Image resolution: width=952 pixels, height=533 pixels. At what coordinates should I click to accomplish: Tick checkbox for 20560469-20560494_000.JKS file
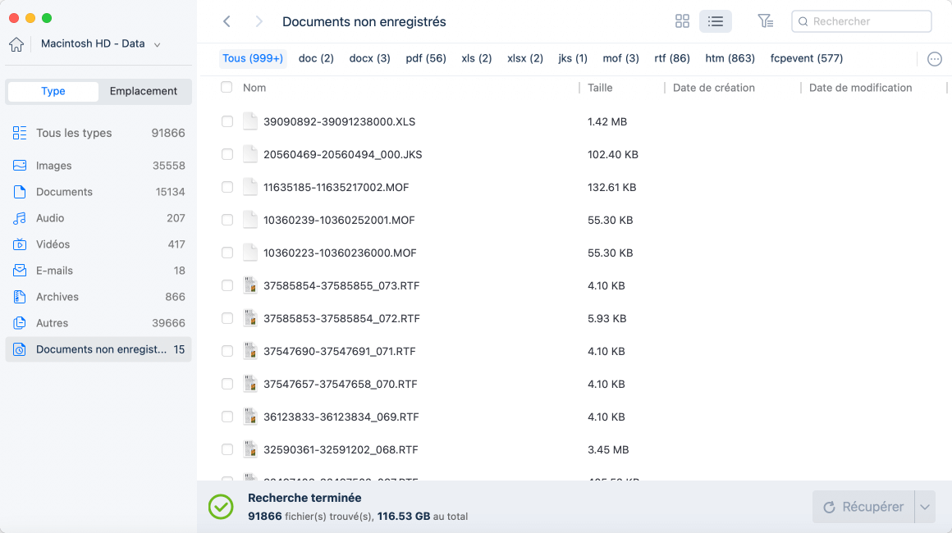pos(227,154)
